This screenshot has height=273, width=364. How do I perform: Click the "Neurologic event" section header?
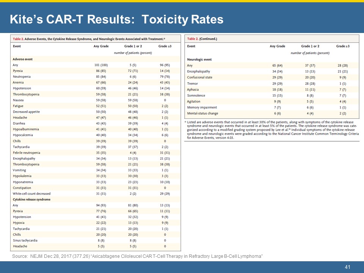coord(199,60)
